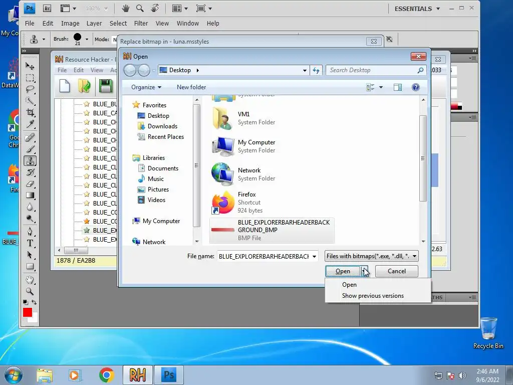
Task: Click Resource Hacker's save floppy icon
Action: click(x=106, y=86)
